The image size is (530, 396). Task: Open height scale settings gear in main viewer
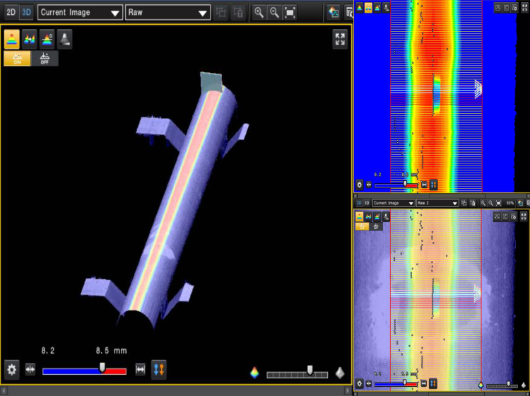(x=12, y=369)
